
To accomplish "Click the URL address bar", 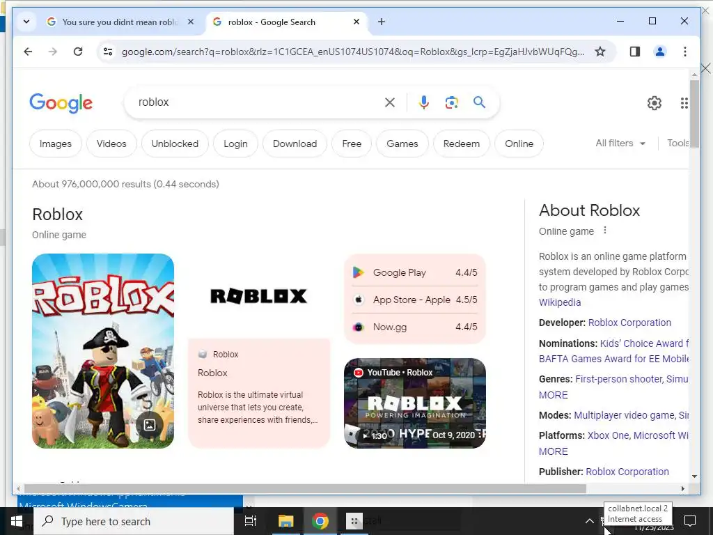I will click(x=352, y=52).
